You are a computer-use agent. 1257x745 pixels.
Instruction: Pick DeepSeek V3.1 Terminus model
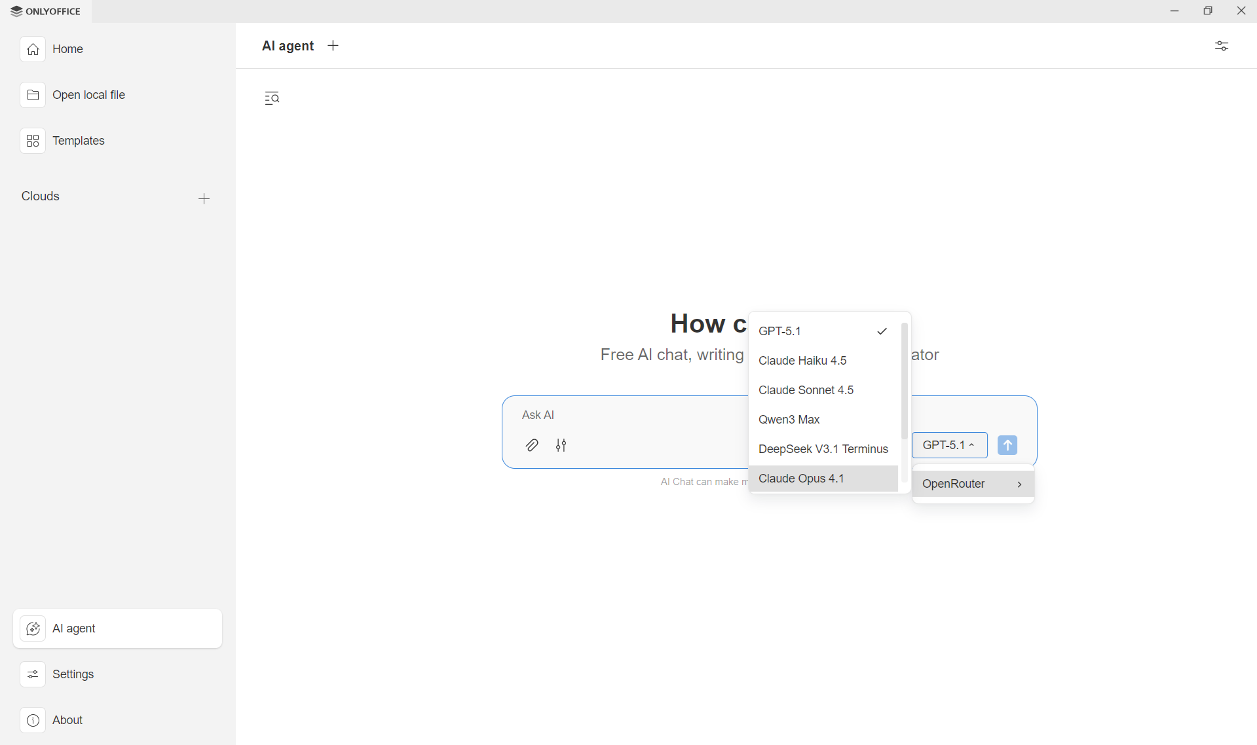(823, 448)
